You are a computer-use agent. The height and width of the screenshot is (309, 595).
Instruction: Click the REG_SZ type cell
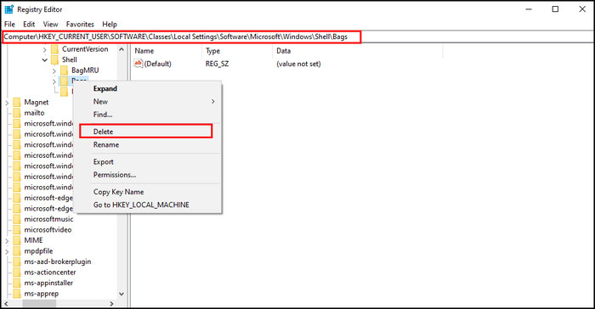pyautogui.click(x=217, y=64)
